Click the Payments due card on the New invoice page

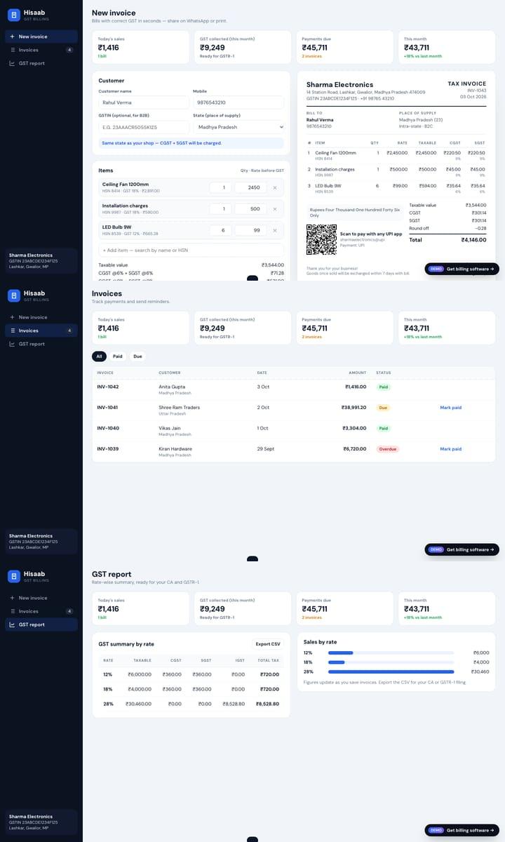tap(344, 47)
